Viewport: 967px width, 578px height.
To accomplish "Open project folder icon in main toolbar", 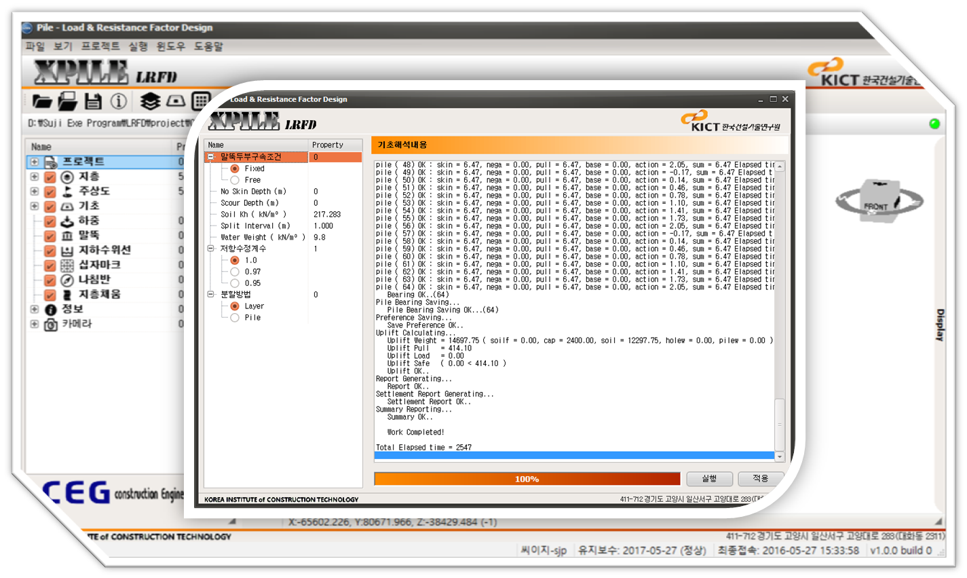I will 41,102.
